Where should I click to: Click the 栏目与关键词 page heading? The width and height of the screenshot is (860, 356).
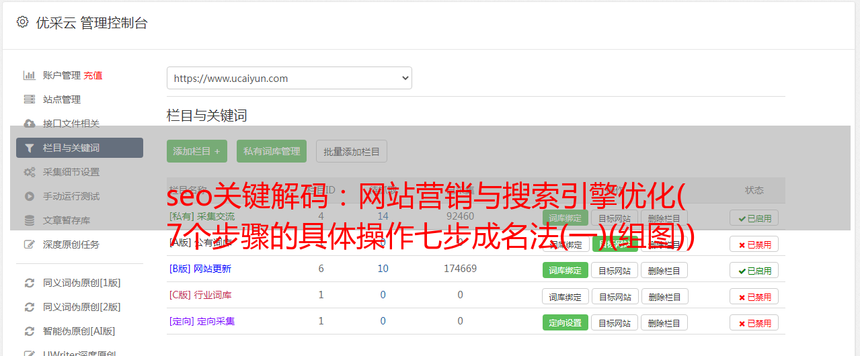pyautogui.click(x=207, y=116)
